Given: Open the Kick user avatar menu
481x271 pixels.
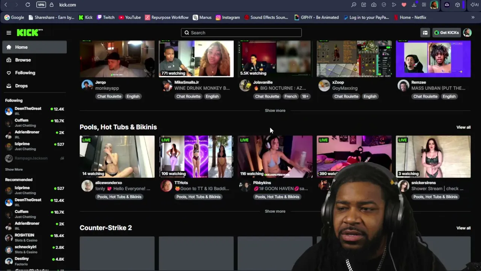Looking at the screenshot, I should pyautogui.click(x=467, y=33).
